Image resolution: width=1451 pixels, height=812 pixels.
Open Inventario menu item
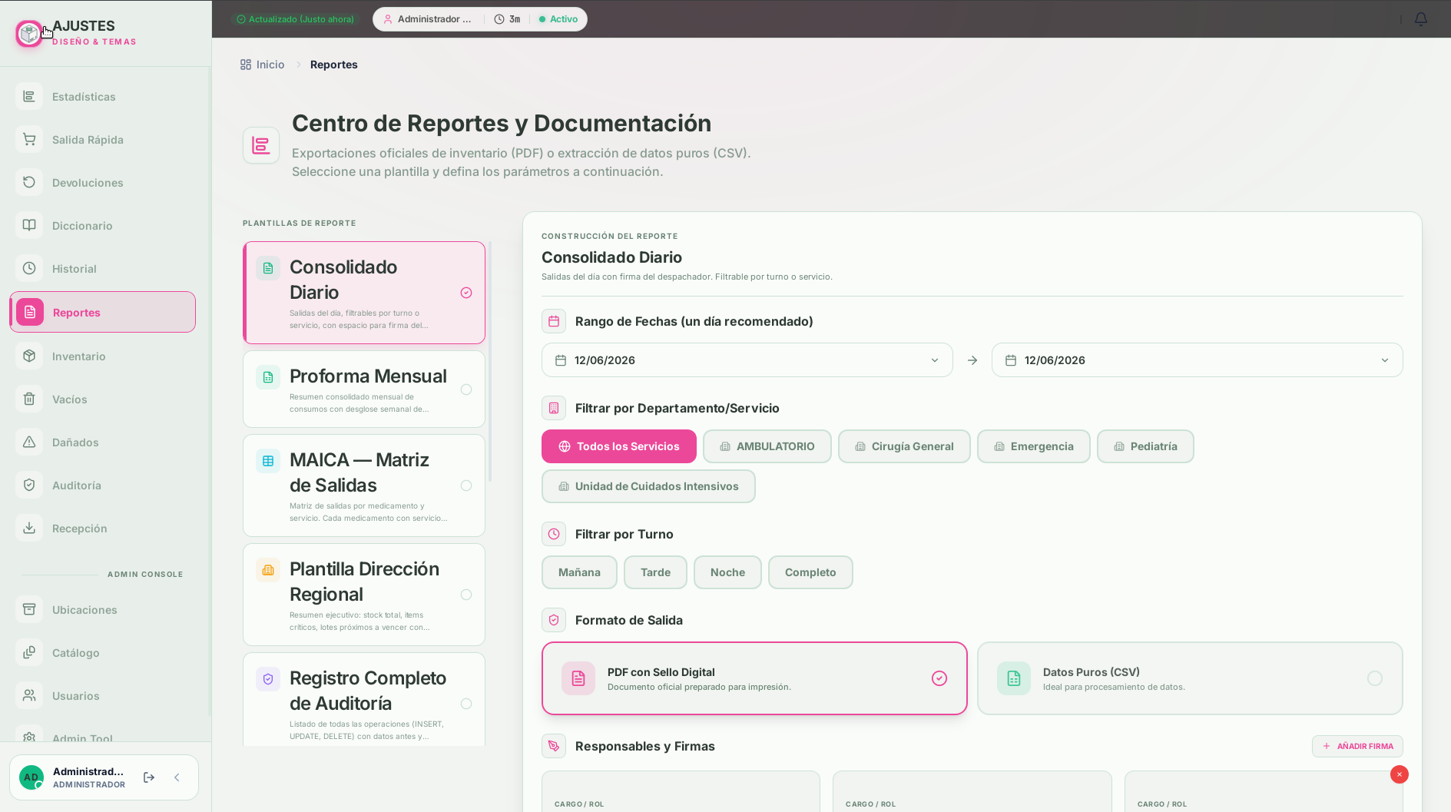102,356
